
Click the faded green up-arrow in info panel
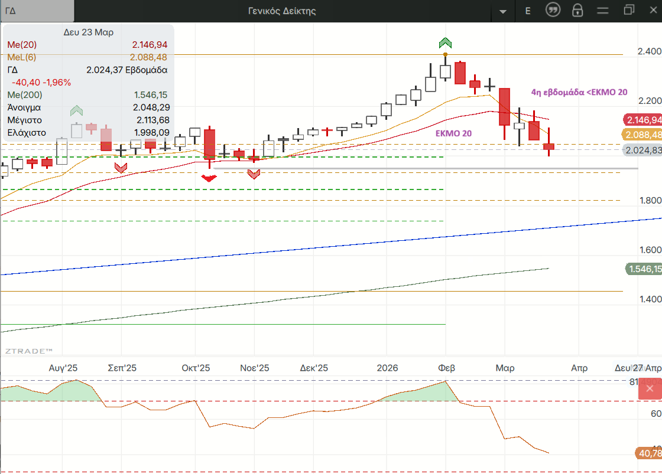coord(76,110)
